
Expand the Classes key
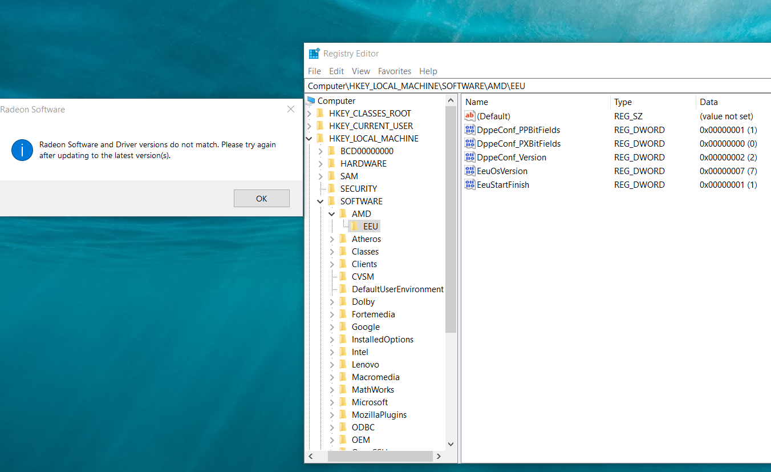pos(332,252)
